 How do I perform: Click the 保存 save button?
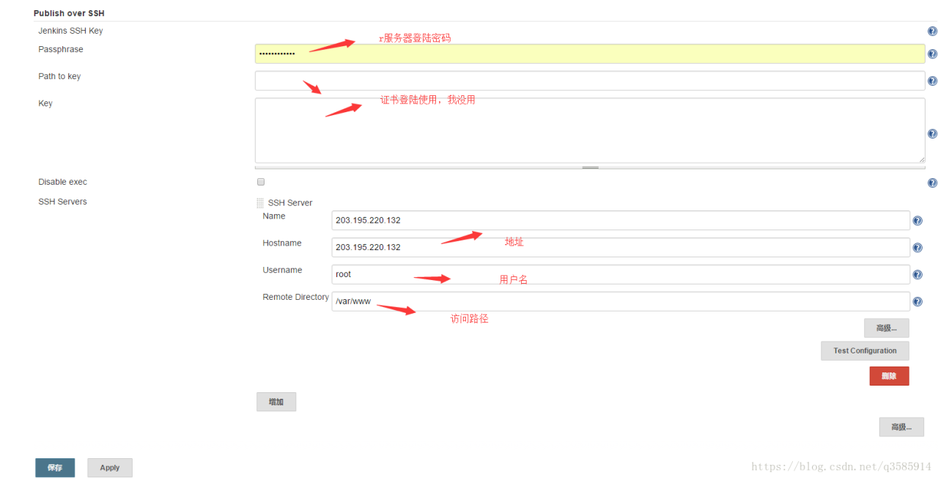coord(54,467)
